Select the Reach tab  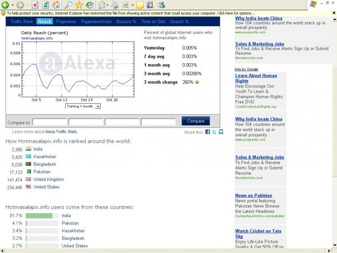tap(45, 22)
